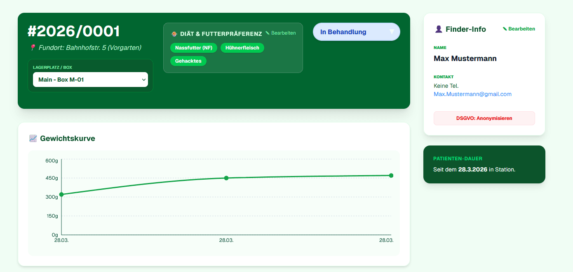The image size is (573, 272).
Task: Click the location pin icon beside Fundort
Action: click(33, 48)
